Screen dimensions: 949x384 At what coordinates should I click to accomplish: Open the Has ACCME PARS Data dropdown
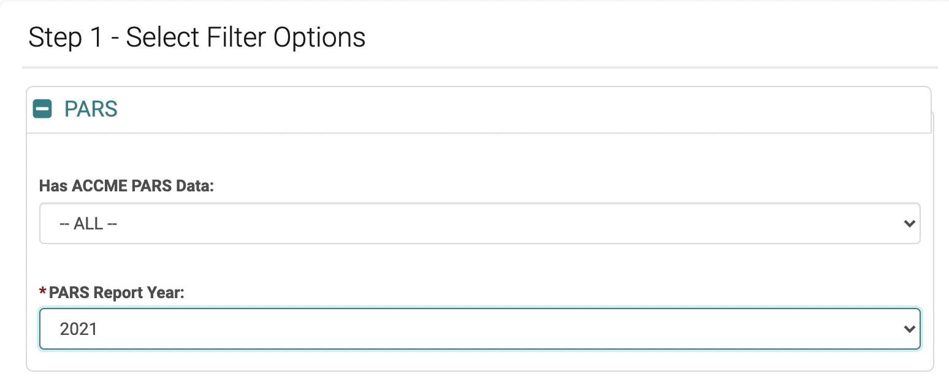[x=479, y=224]
